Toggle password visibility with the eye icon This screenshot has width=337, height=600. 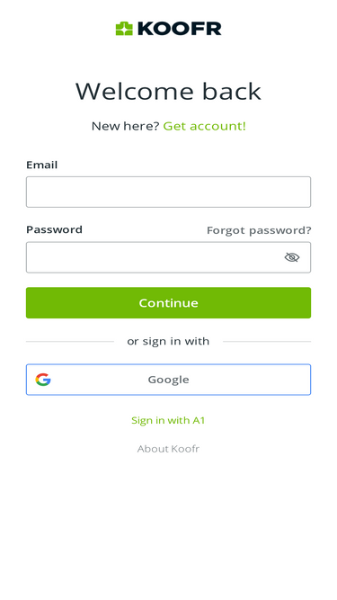click(292, 257)
